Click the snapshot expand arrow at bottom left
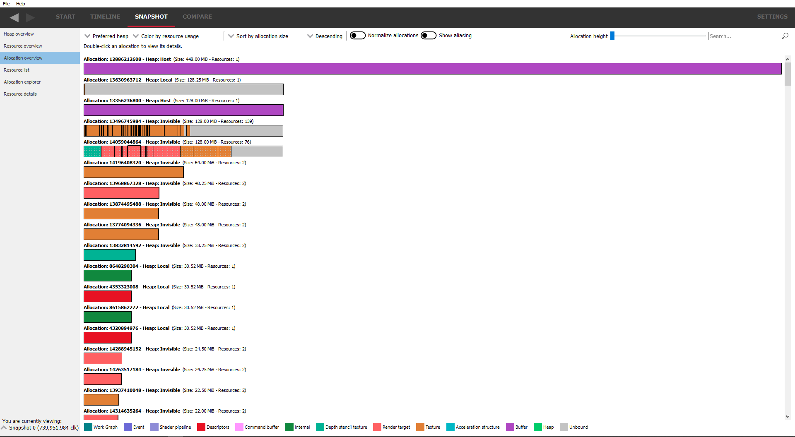The image size is (795, 437). (x=4, y=427)
